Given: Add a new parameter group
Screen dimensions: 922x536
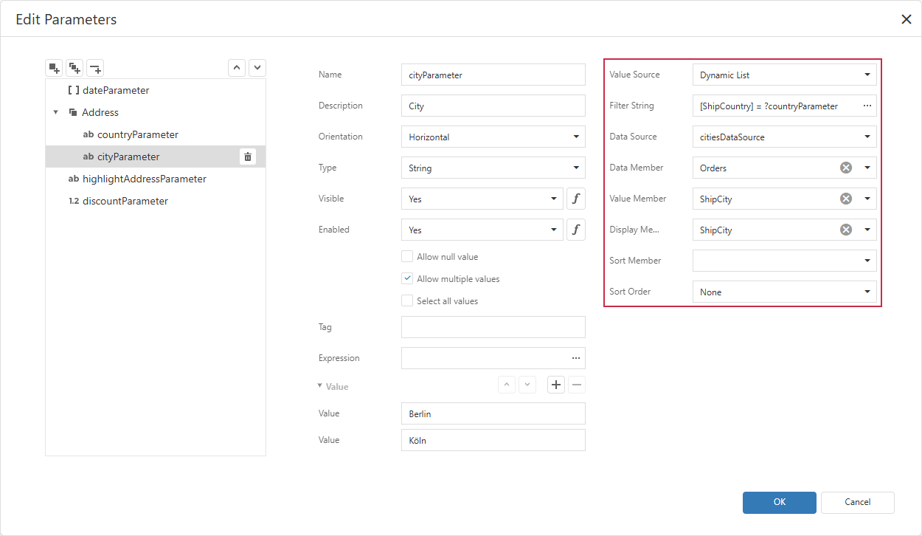Looking at the screenshot, I should pos(74,68).
